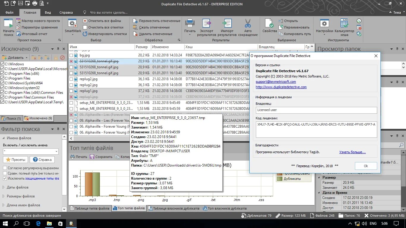Click the shield check icon in Инструменты
406x228 pixels.
pos(359,34)
